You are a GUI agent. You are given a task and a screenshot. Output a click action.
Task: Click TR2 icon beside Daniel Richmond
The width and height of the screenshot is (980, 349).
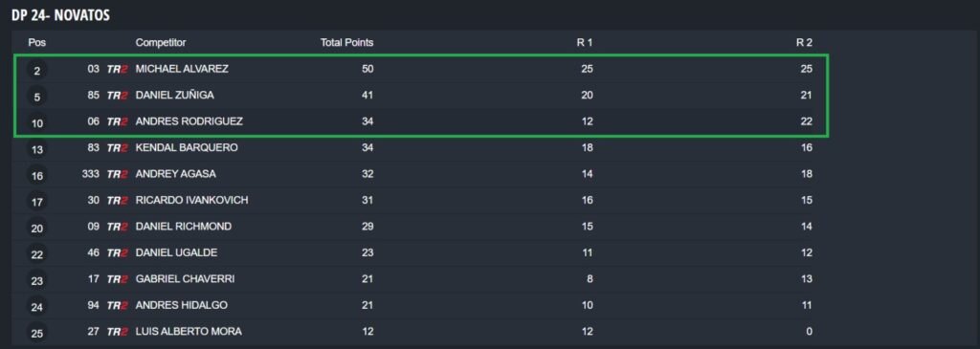click(x=118, y=227)
